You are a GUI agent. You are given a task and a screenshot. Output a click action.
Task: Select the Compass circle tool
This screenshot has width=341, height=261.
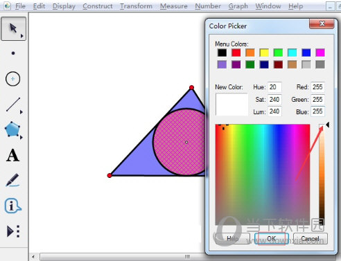click(12, 79)
